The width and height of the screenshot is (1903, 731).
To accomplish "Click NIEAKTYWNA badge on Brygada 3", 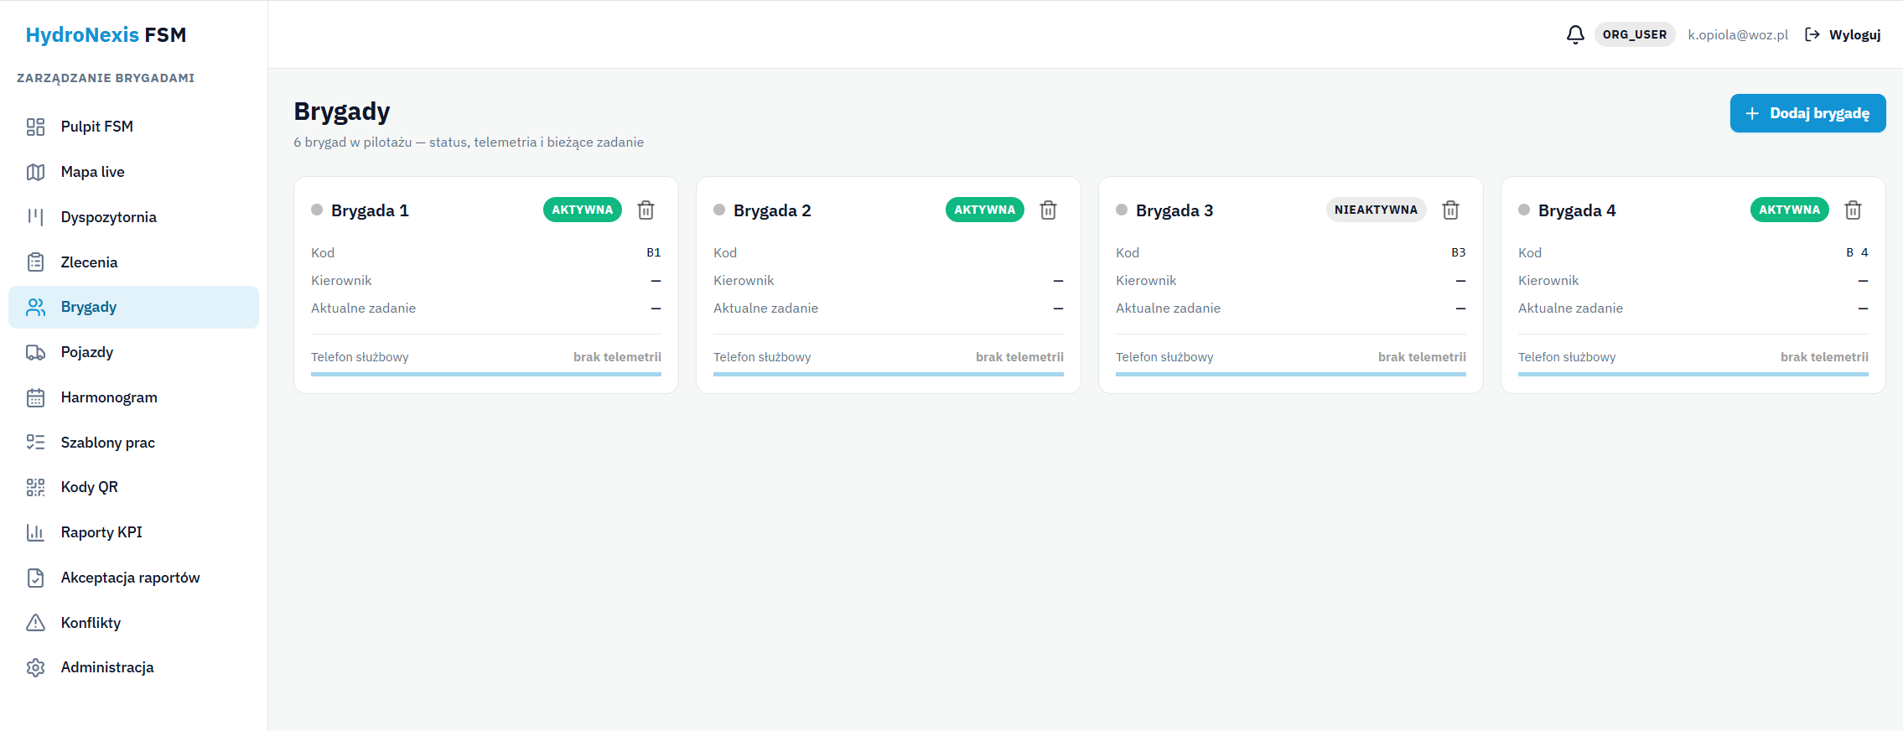I will point(1376,210).
